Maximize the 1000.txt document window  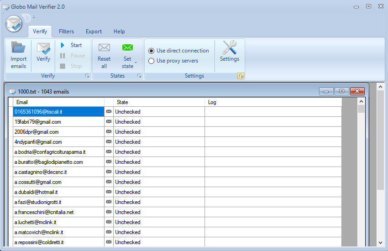tap(342, 91)
